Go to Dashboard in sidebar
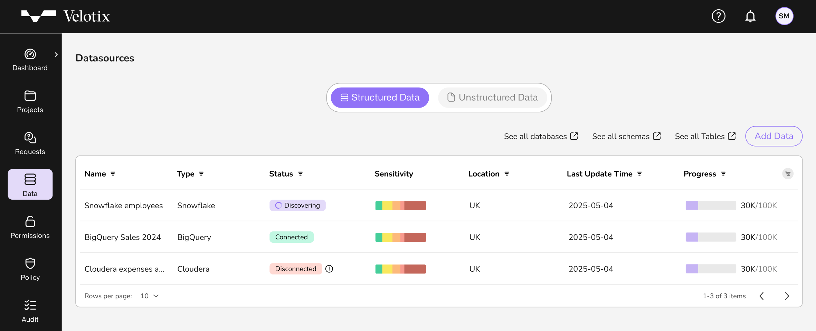 (30, 60)
